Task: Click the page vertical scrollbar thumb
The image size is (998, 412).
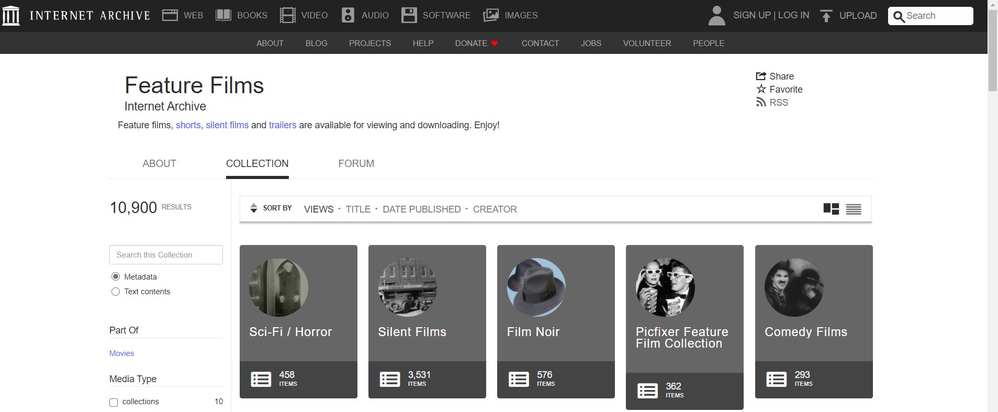Action: point(992,50)
